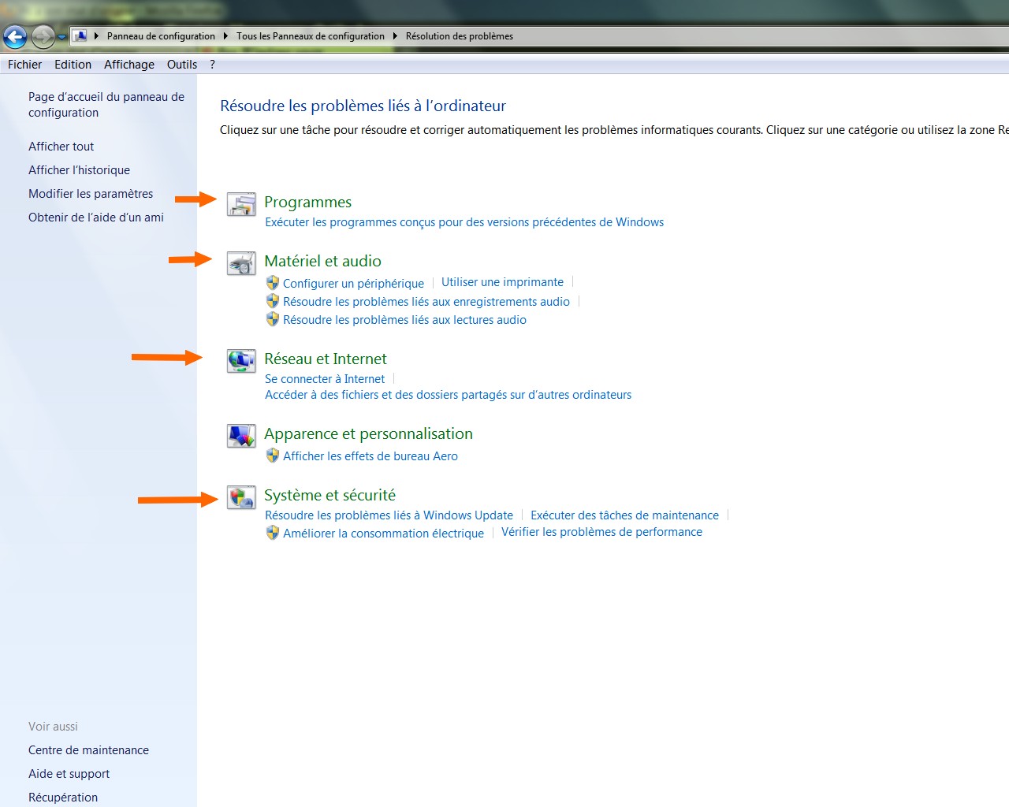
Task: Select Se connecter à Internet troubleshooter
Action: point(325,379)
